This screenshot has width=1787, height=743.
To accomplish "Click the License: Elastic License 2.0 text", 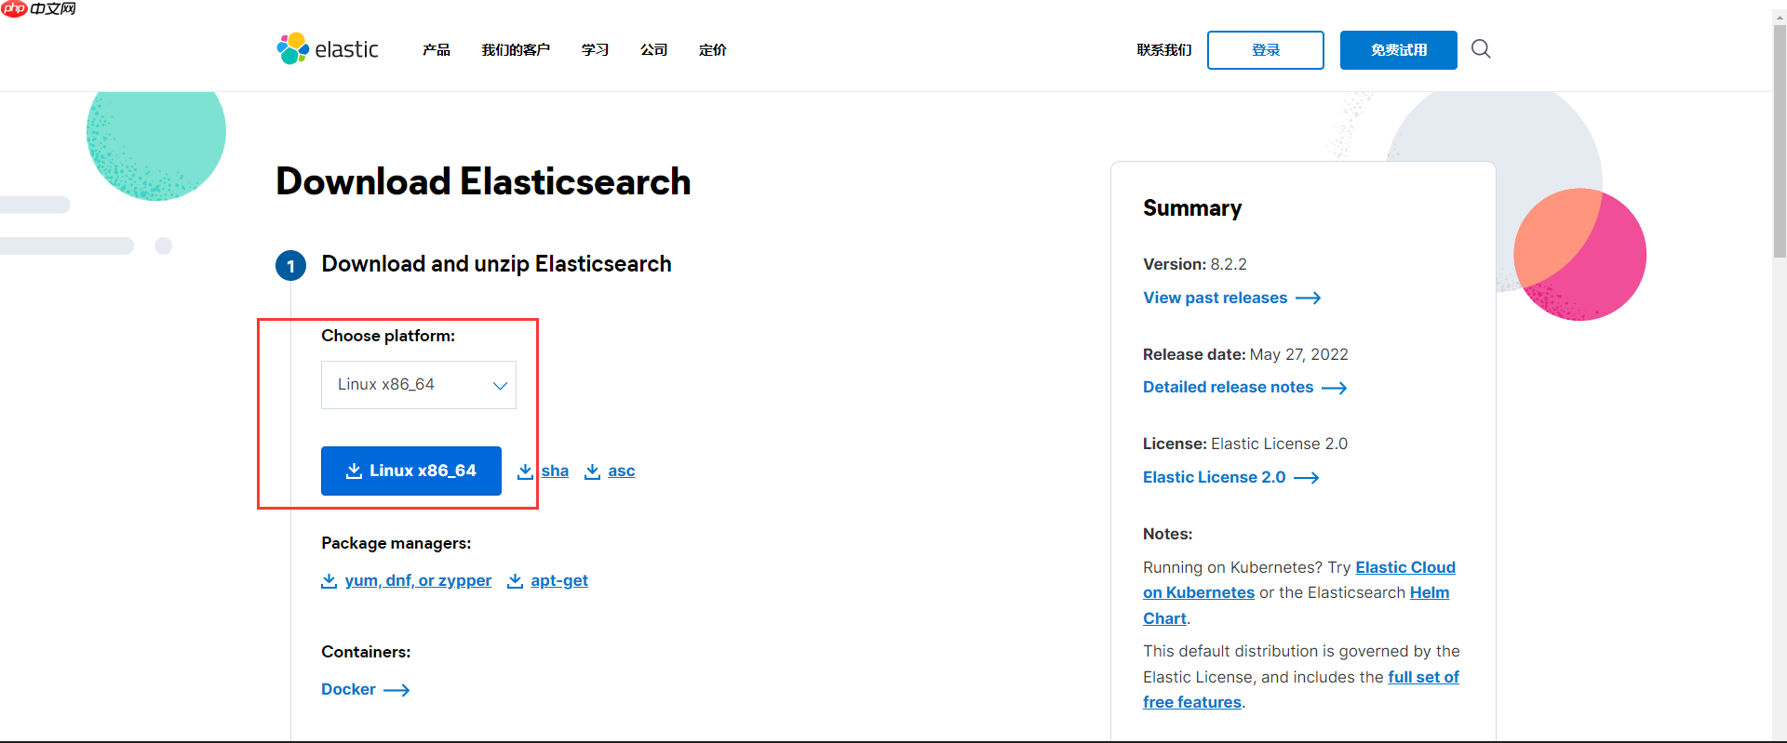I will (x=1245, y=444).
